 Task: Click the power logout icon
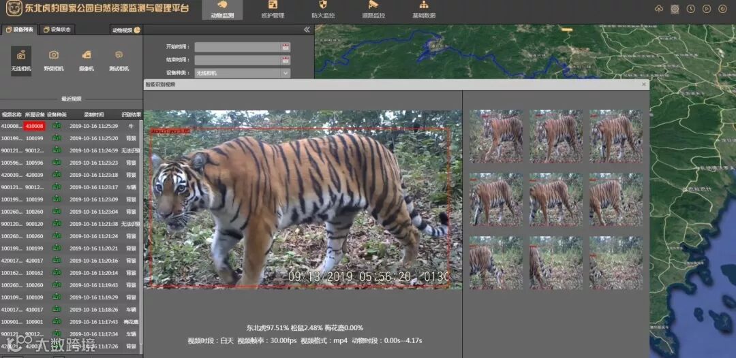point(722,9)
